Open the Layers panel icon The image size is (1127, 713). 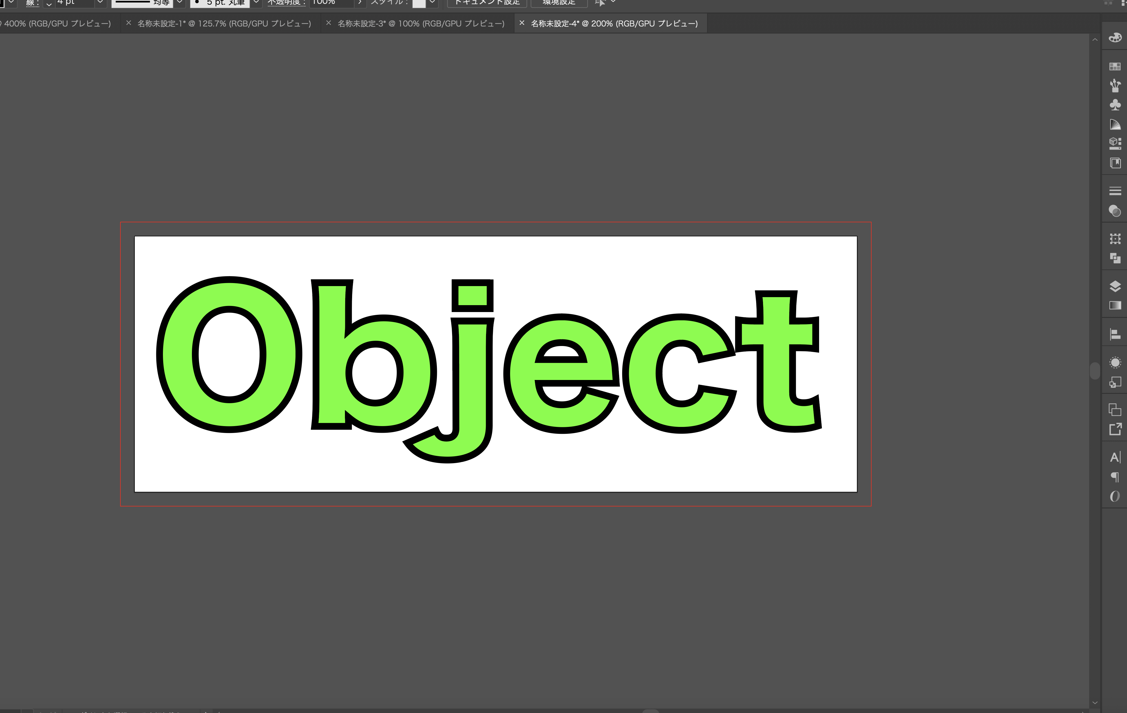1115,286
